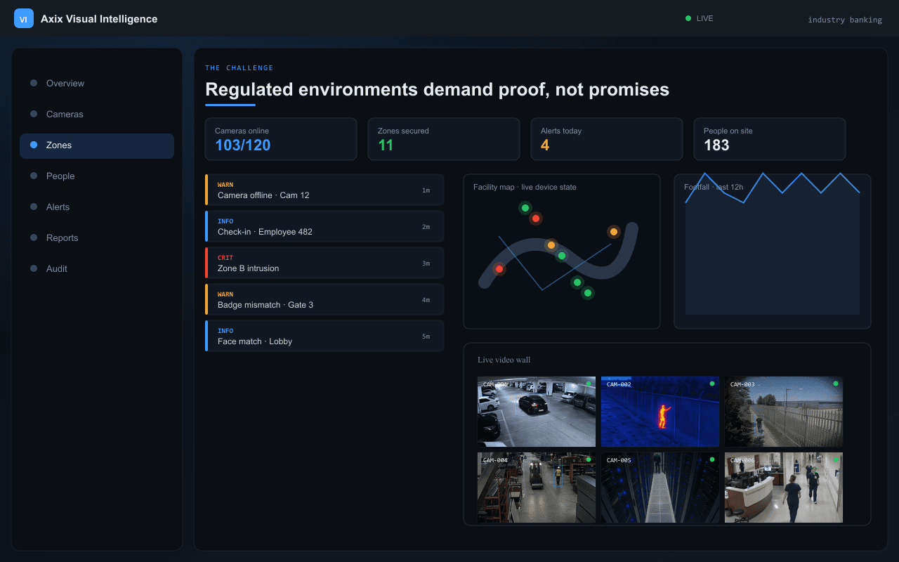
Task: Open the Alerts today card
Action: [607, 139]
